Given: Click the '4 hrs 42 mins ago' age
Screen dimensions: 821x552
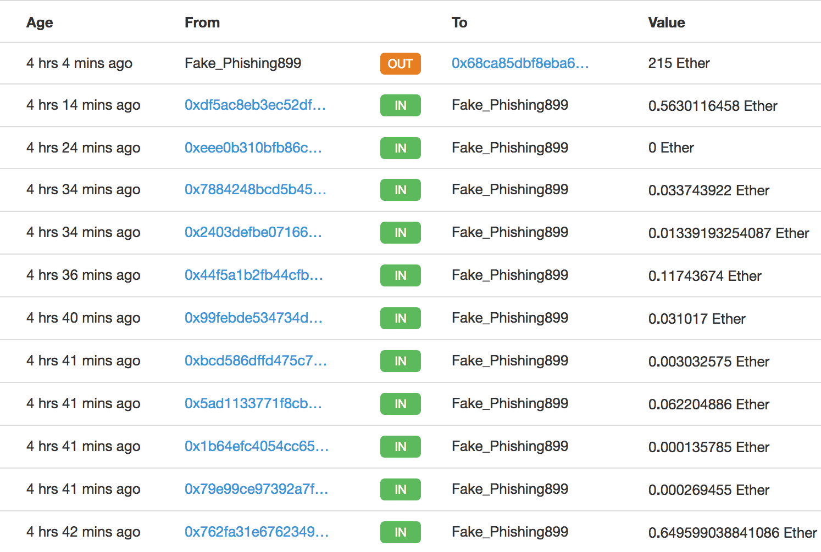Looking at the screenshot, I should [x=84, y=532].
